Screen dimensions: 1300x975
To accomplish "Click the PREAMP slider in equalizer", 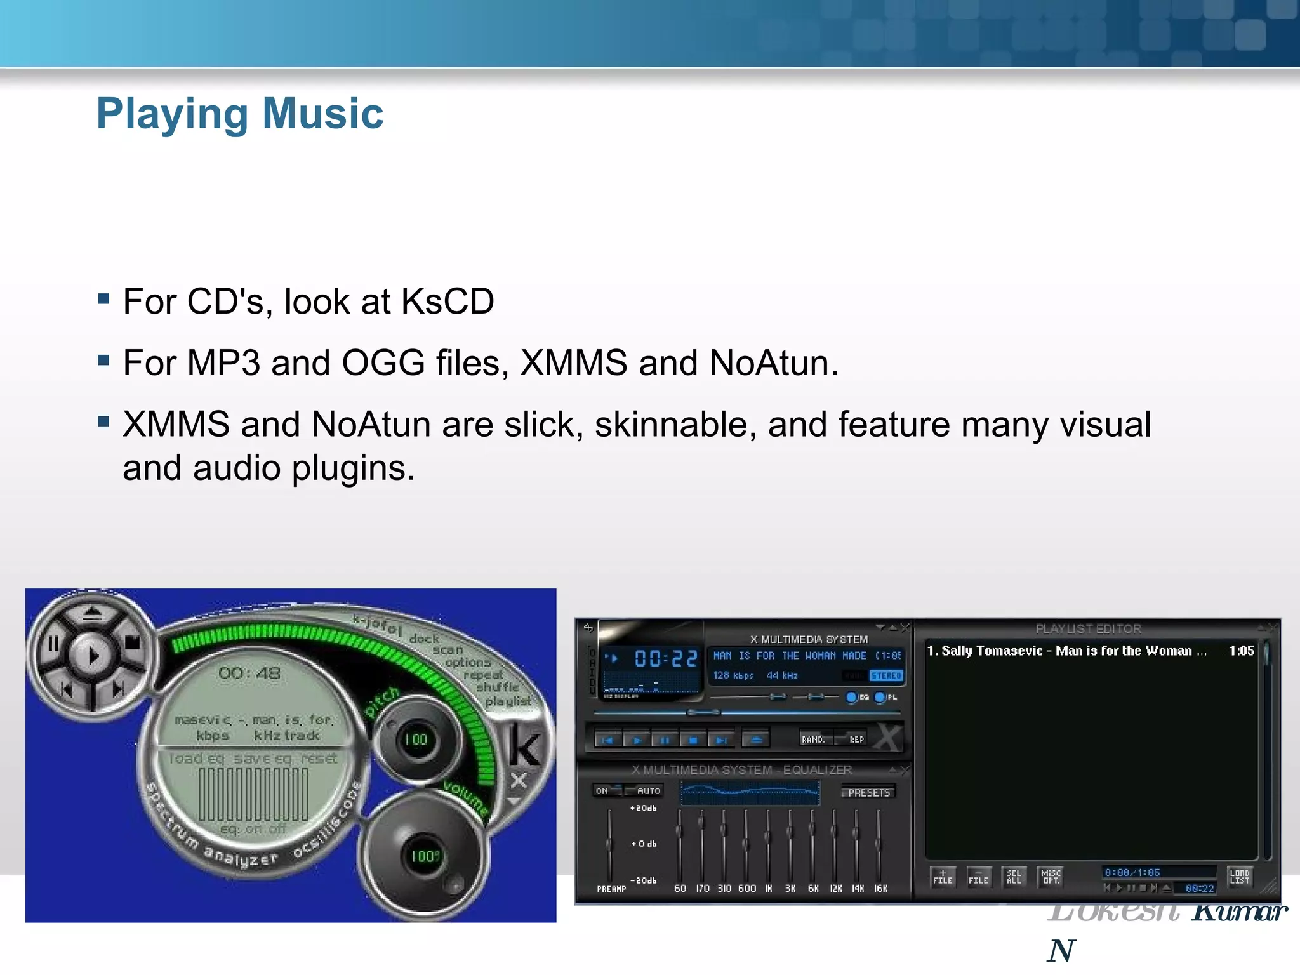I will point(609,844).
